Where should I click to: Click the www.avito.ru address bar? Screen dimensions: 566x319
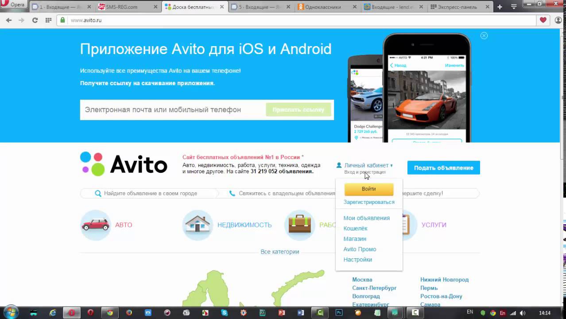click(x=296, y=20)
